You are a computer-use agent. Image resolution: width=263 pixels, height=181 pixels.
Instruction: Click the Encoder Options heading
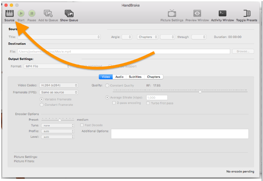[x=27, y=114]
